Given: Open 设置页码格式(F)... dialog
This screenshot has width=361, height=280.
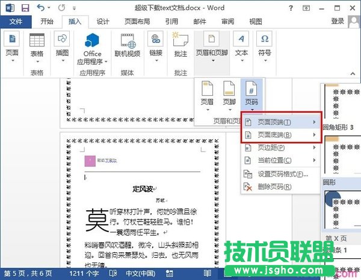Looking at the screenshot, I should 281,174.
